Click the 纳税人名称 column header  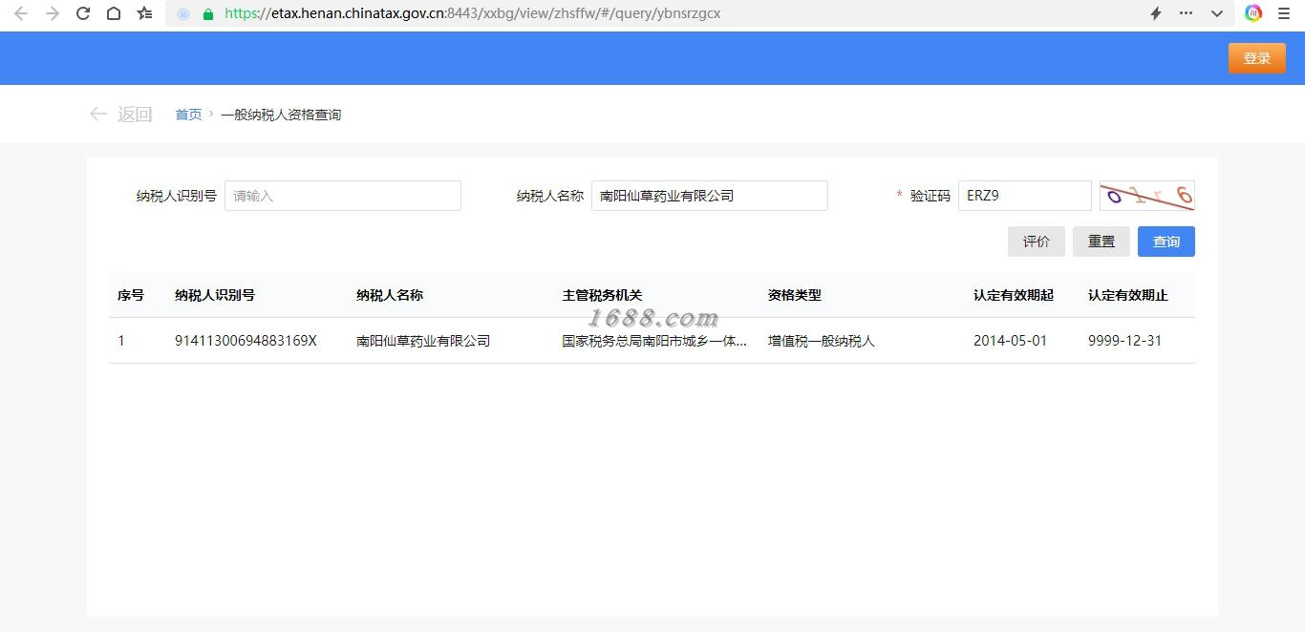point(390,295)
